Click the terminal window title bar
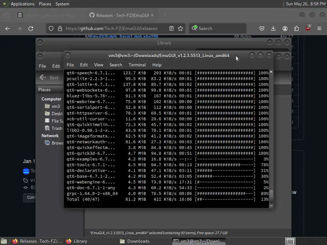 coord(169,56)
